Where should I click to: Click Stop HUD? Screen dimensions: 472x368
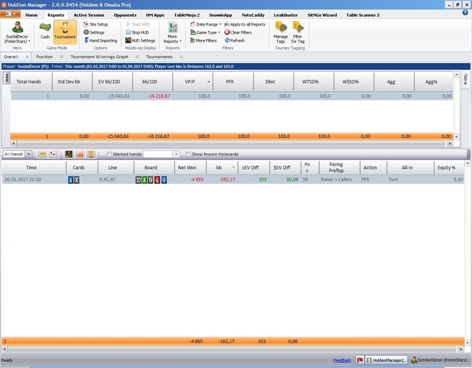point(138,32)
